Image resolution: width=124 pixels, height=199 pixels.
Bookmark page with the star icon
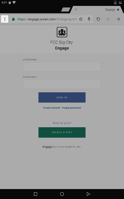81,19
